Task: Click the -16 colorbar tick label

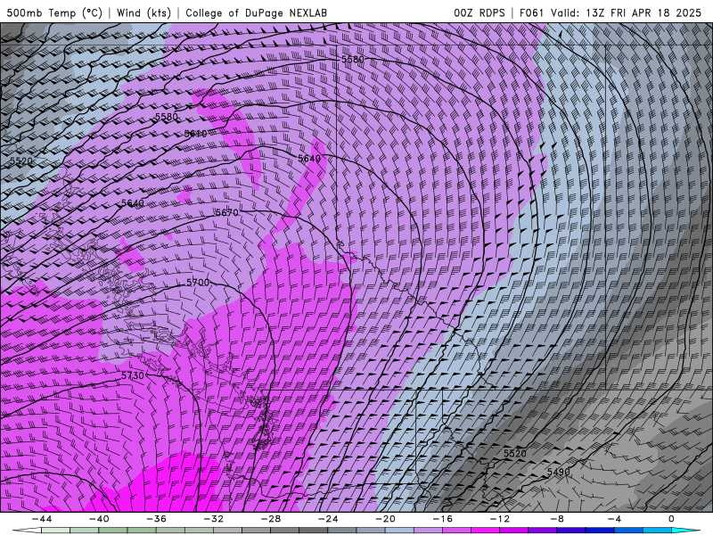Action: [443, 519]
